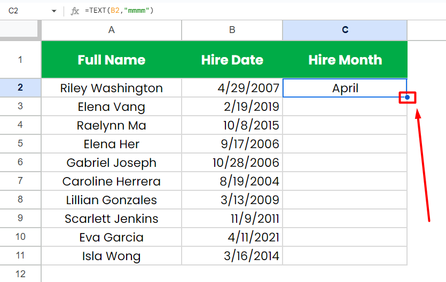This screenshot has height=282, width=446.
Task: Select the cell containing April
Action: tap(345, 88)
